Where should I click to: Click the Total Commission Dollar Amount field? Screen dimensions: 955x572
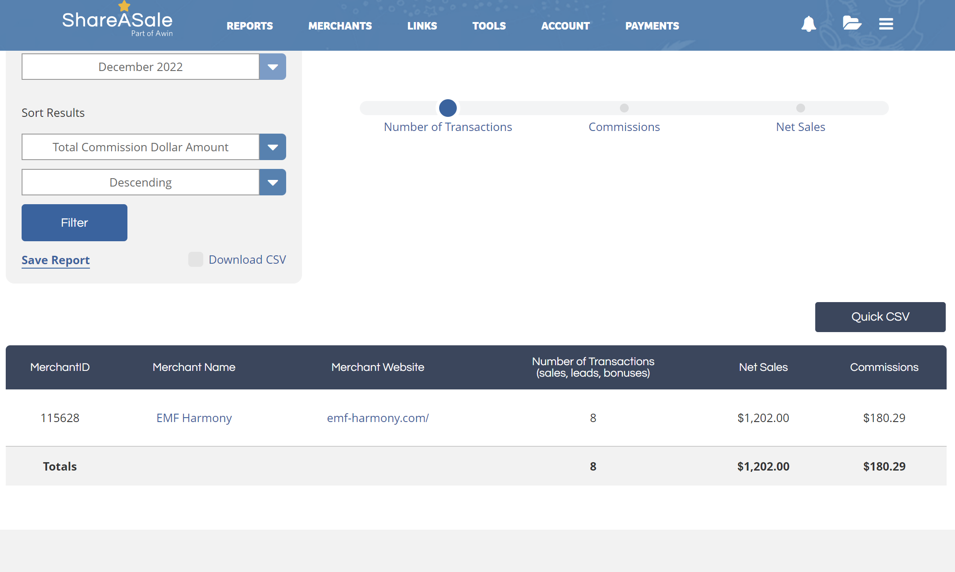point(141,147)
